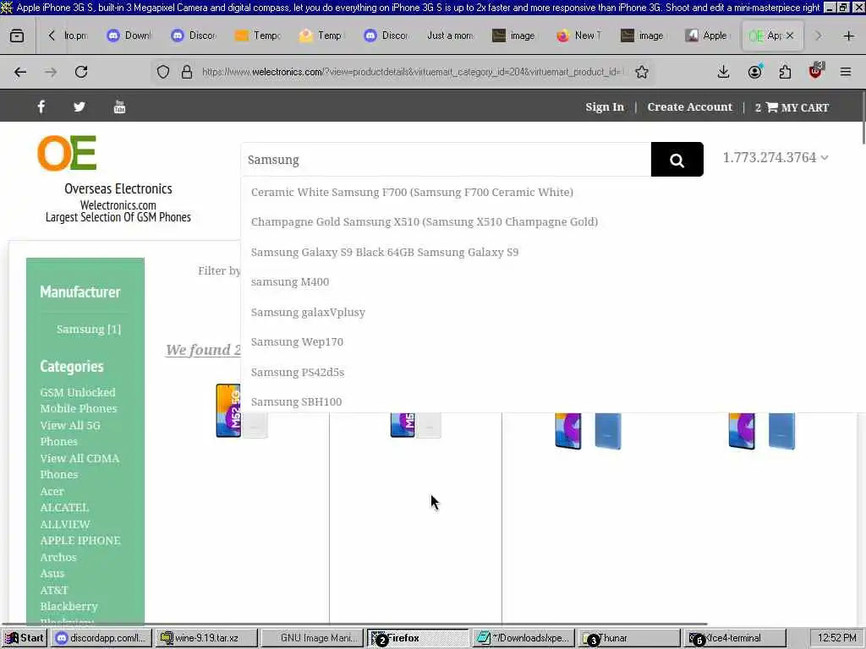The height and width of the screenshot is (649, 866).
Task: Select suggestion Samsung PS42d5s
Action: pos(297,373)
